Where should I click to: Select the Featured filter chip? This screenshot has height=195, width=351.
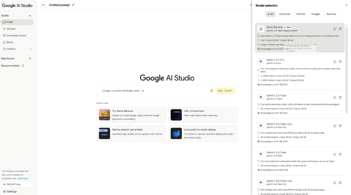coord(285,14)
